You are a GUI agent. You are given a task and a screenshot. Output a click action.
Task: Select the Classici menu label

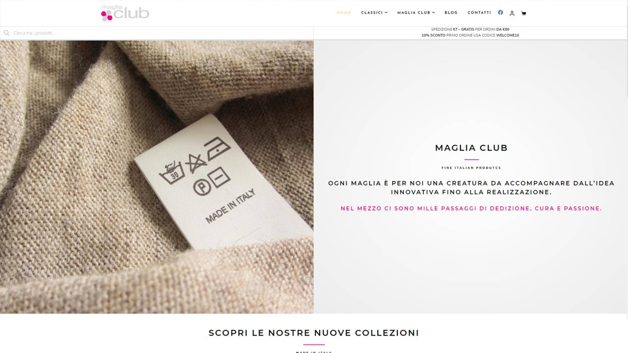(372, 13)
